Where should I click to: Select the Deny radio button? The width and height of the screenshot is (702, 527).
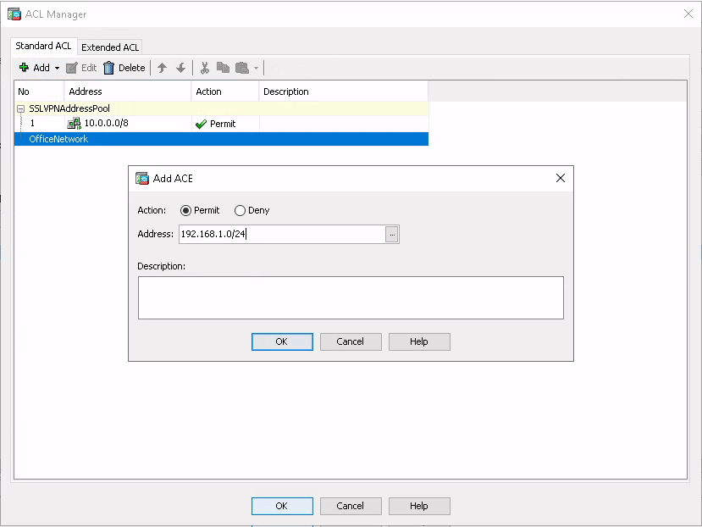[240, 210]
